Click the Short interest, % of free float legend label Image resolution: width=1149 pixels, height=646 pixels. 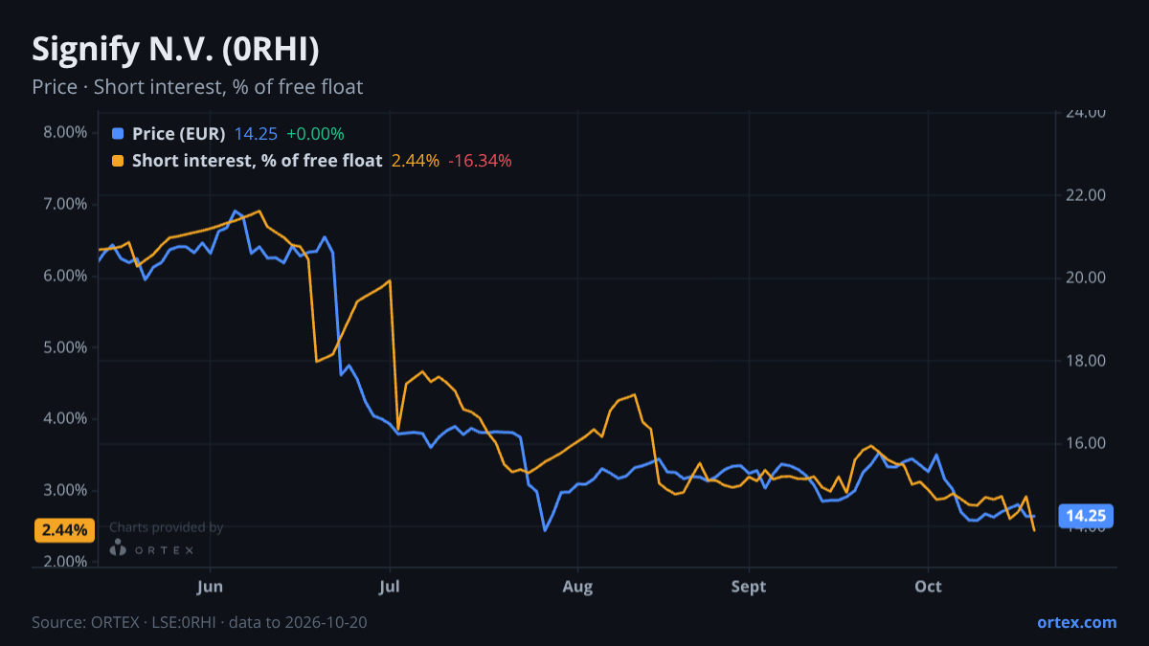[257, 161]
